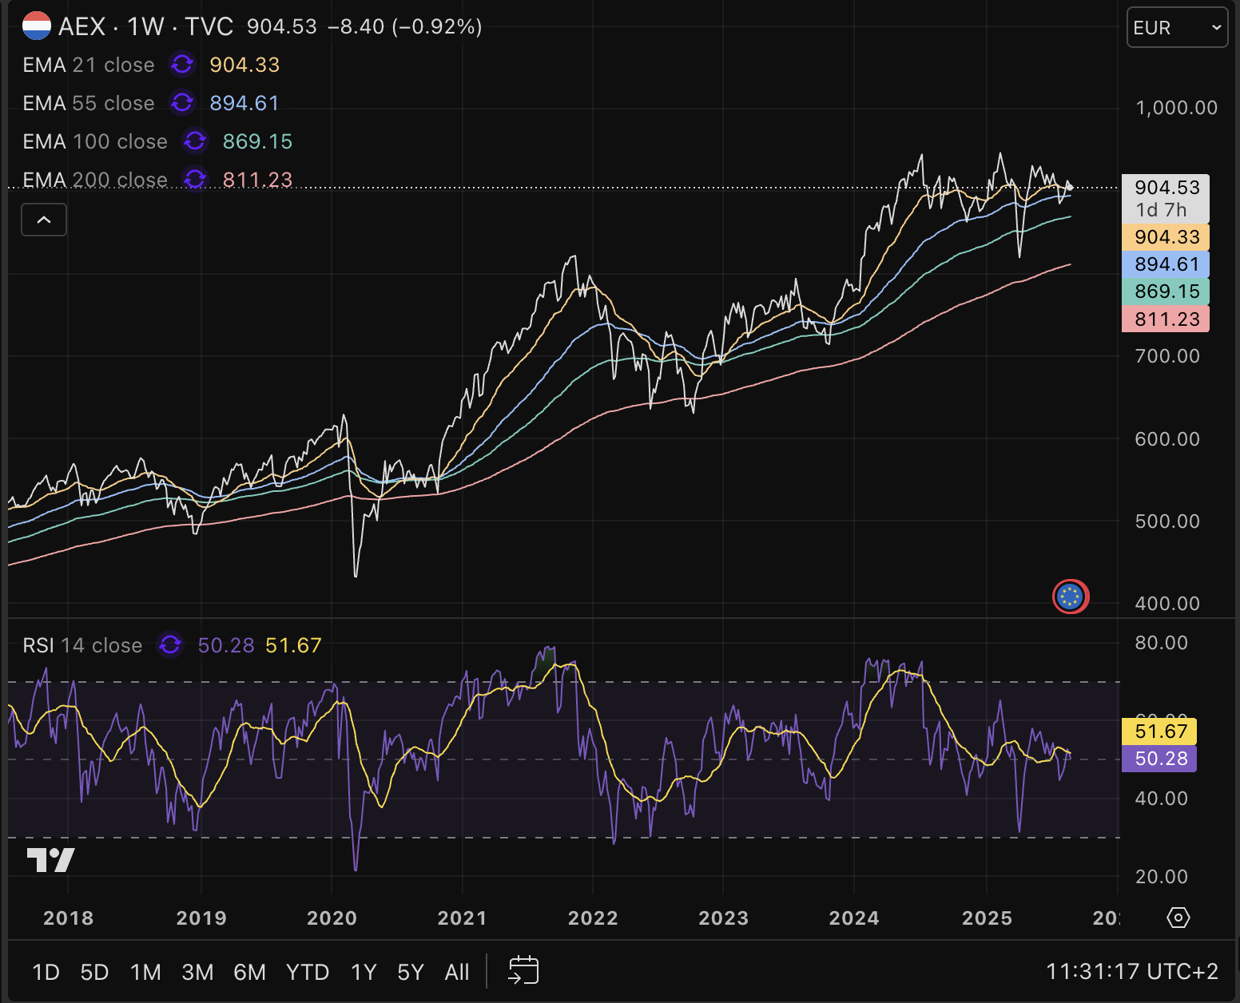Open timezone menu showing UTC+2
1240x1003 pixels.
(1131, 972)
